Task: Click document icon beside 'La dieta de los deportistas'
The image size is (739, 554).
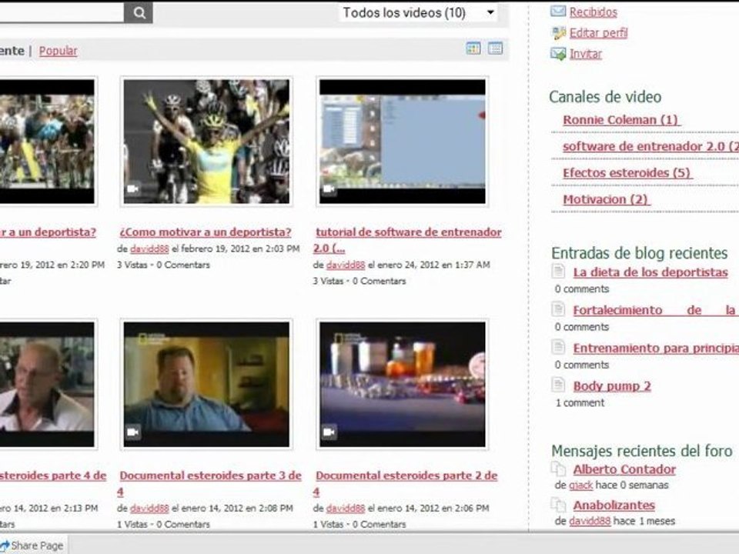Action: (558, 271)
